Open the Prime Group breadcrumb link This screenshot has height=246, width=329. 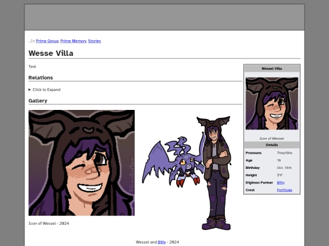point(47,41)
